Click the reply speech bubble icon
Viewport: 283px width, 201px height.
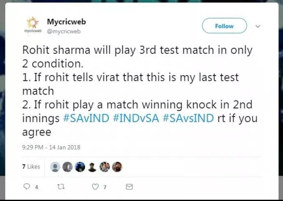point(27,186)
